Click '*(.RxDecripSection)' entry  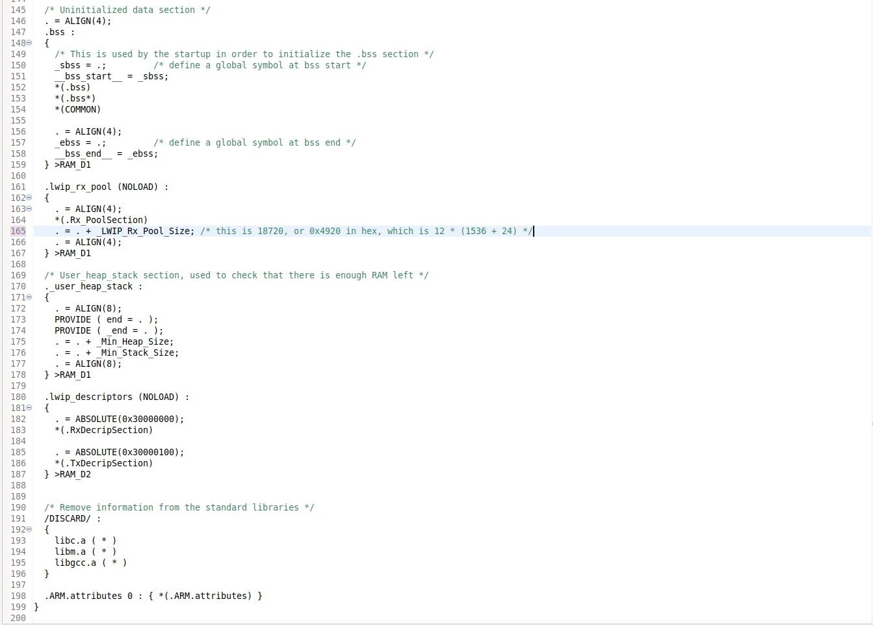pyautogui.click(x=103, y=430)
